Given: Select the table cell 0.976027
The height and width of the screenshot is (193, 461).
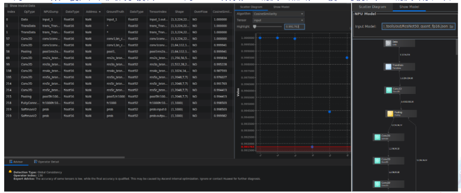Looking at the screenshot, I should pos(220,77).
